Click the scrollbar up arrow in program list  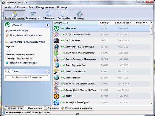152,23
